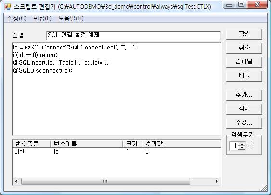Click inside the script code editing area
The width and height of the screenshot is (271, 195).
pyautogui.click(x=116, y=89)
